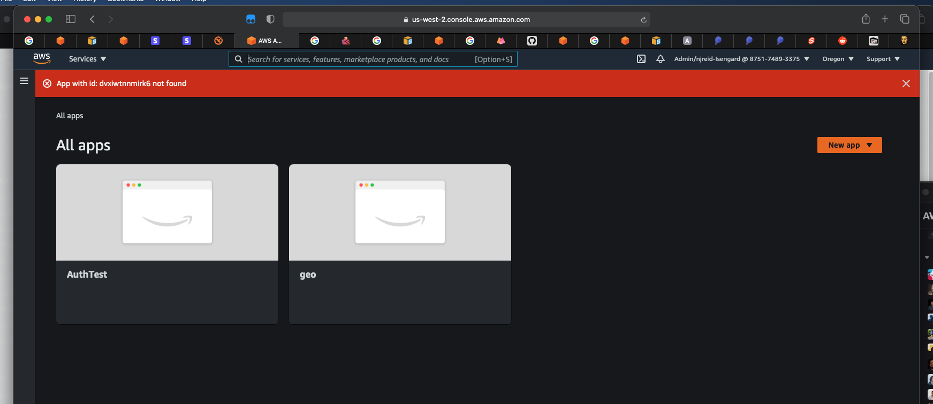Open AWS CloudShell terminal icon
This screenshot has width=933, height=404.
(641, 59)
